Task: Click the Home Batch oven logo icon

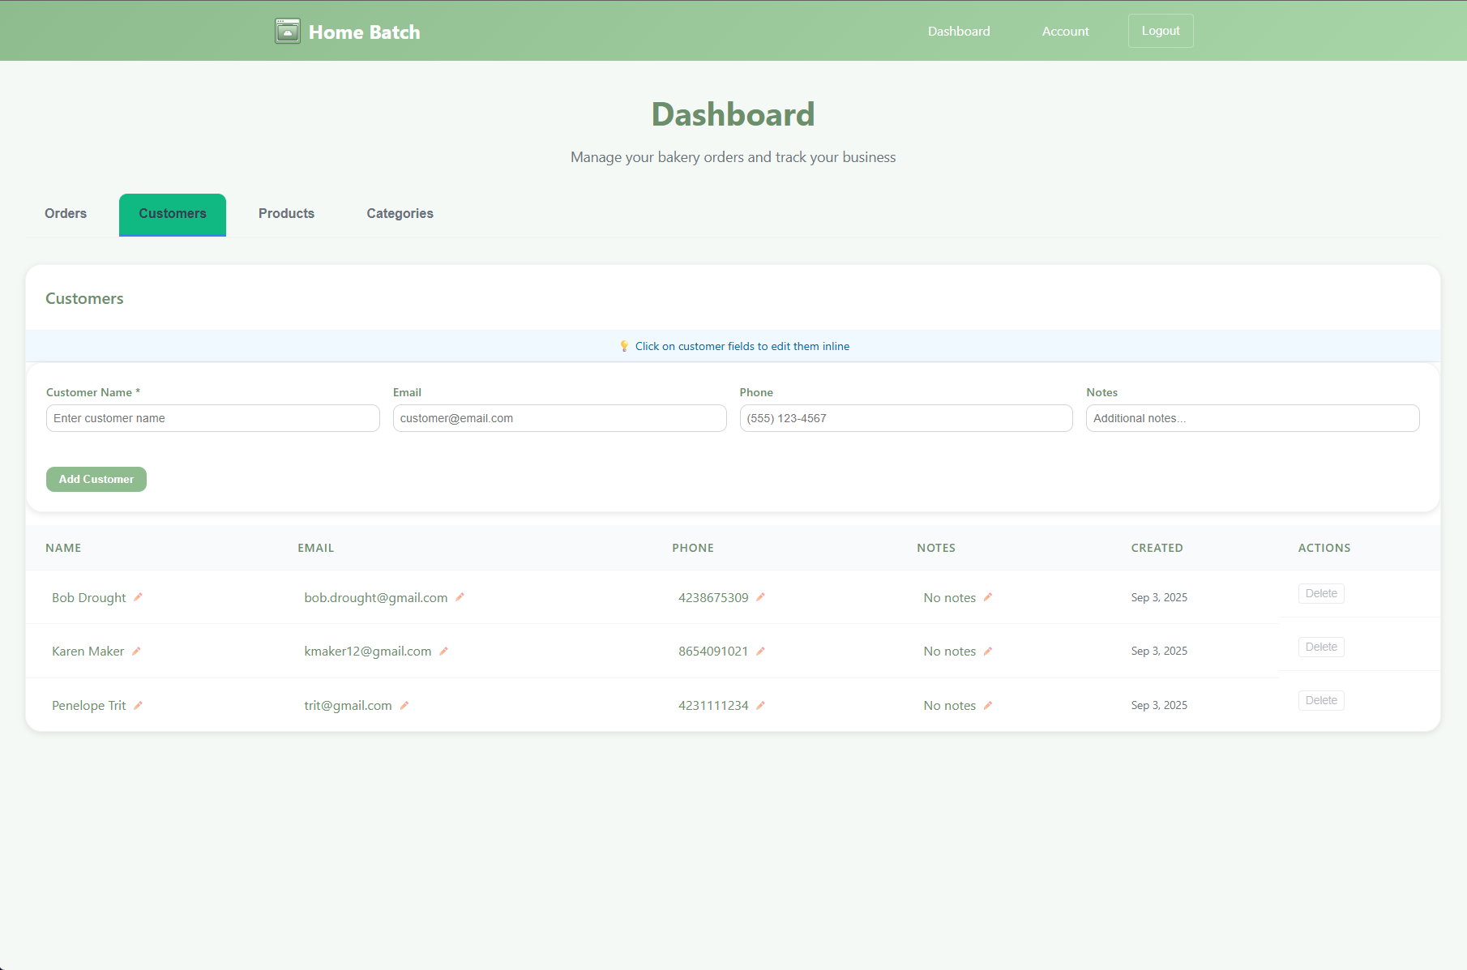Action: click(287, 31)
